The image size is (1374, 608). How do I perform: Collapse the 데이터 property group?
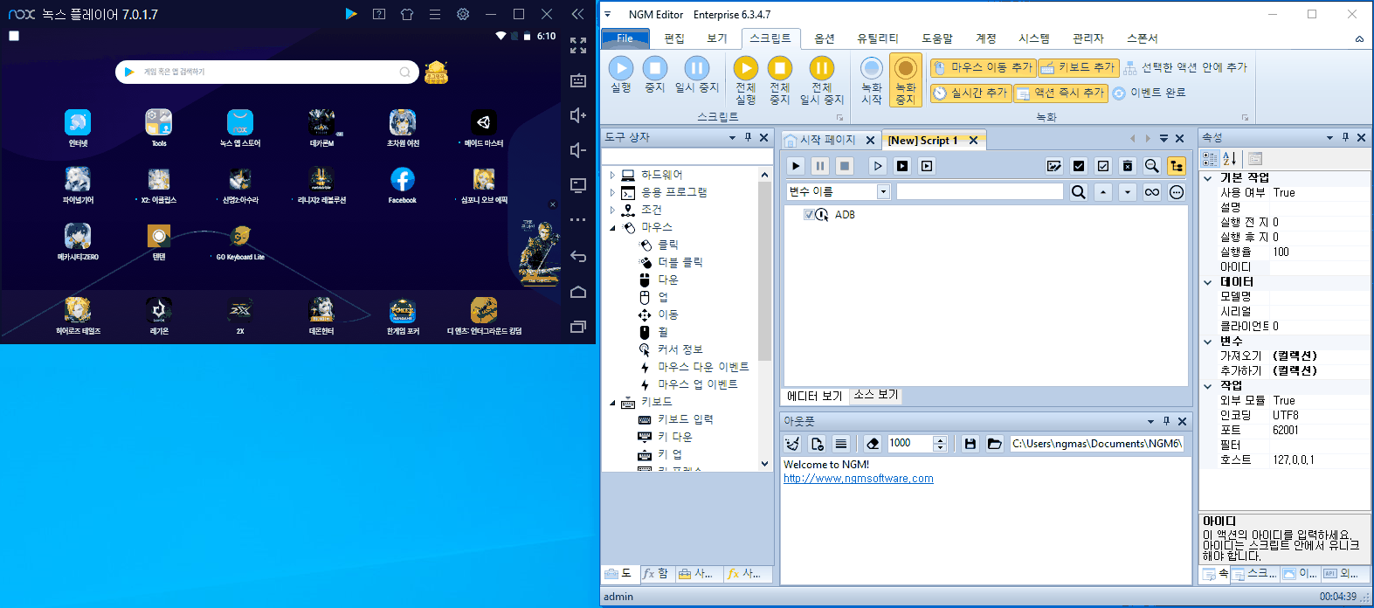coord(1208,282)
